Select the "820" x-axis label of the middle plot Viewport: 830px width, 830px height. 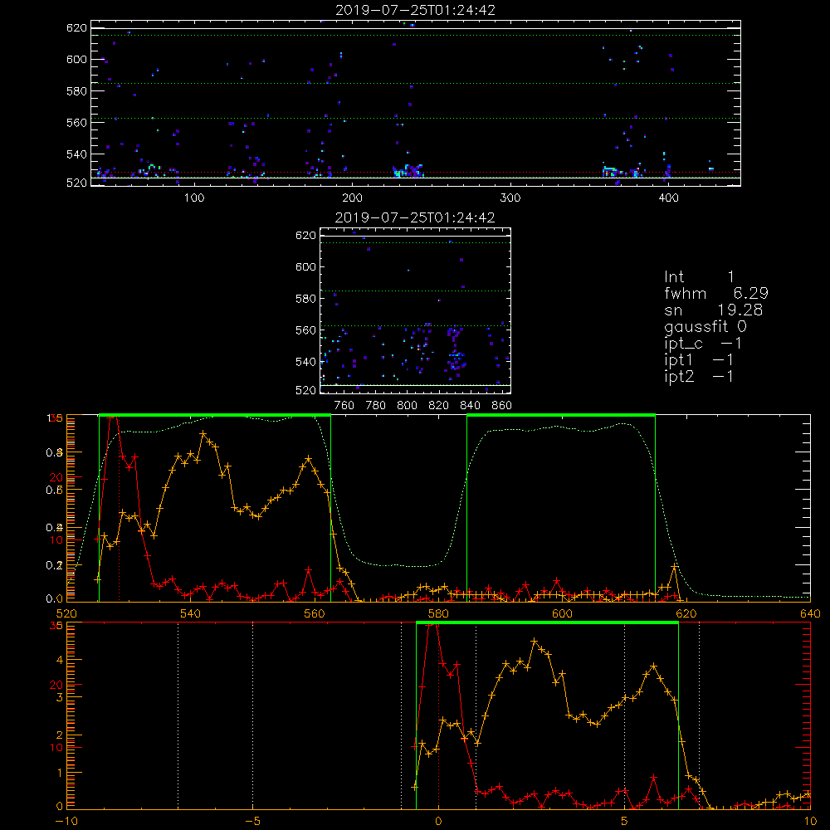439,406
